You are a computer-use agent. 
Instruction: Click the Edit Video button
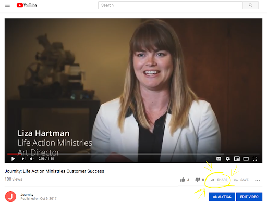pyautogui.click(x=249, y=197)
